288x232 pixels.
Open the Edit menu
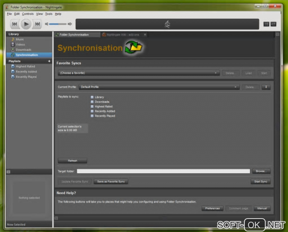click(17, 14)
